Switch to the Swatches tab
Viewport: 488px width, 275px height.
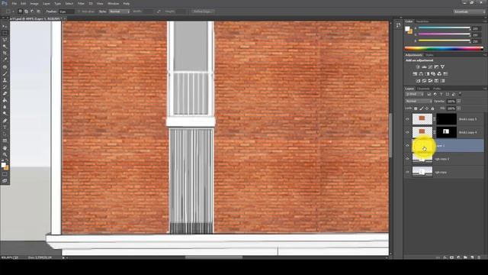(422, 21)
